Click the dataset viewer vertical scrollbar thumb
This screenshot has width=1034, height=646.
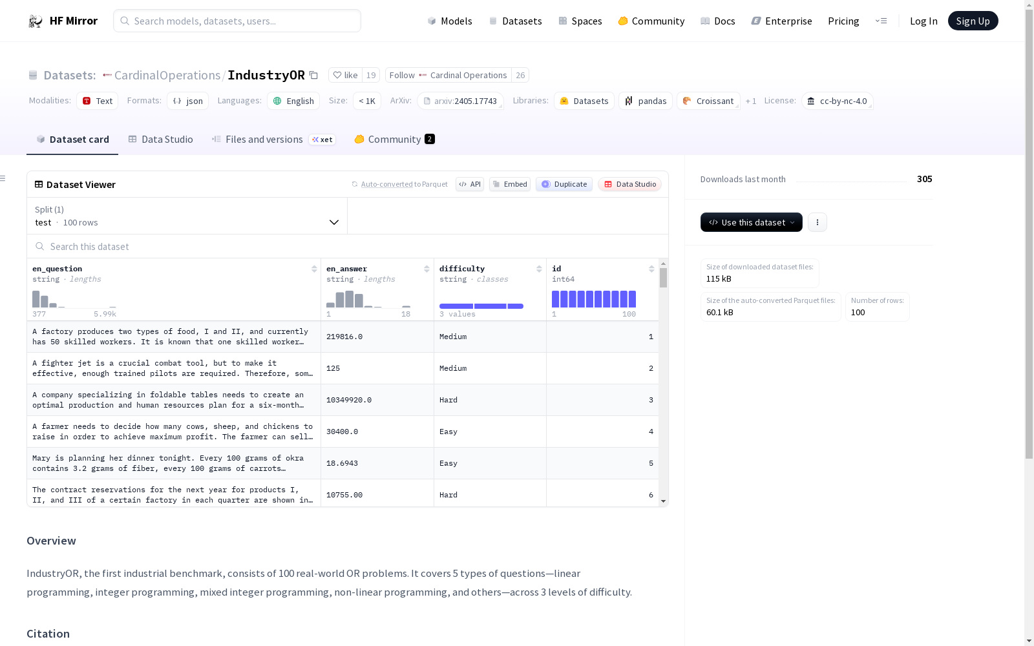663,278
